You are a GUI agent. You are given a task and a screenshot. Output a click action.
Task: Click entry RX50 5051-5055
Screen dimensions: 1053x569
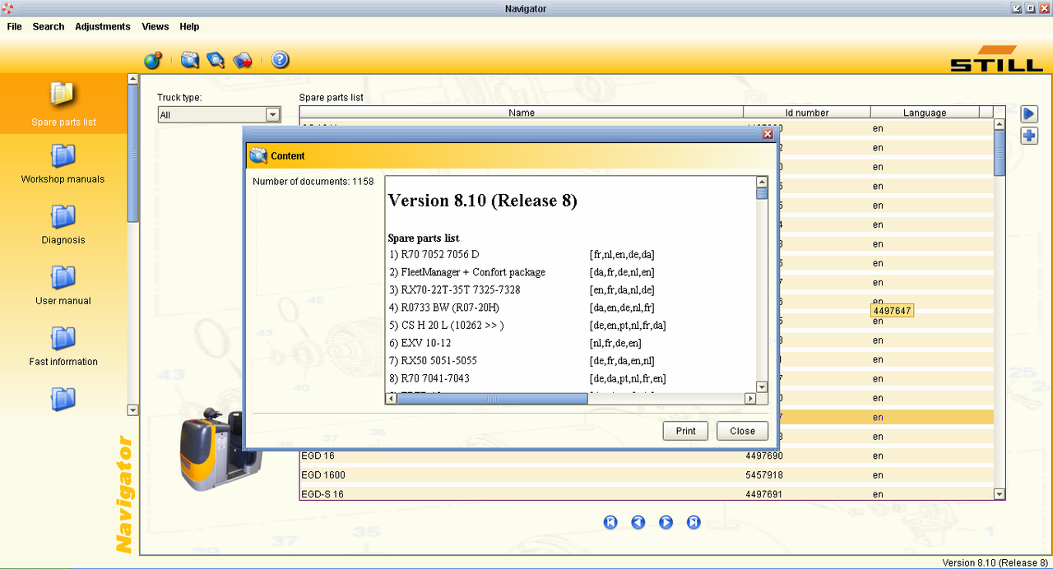(x=434, y=360)
